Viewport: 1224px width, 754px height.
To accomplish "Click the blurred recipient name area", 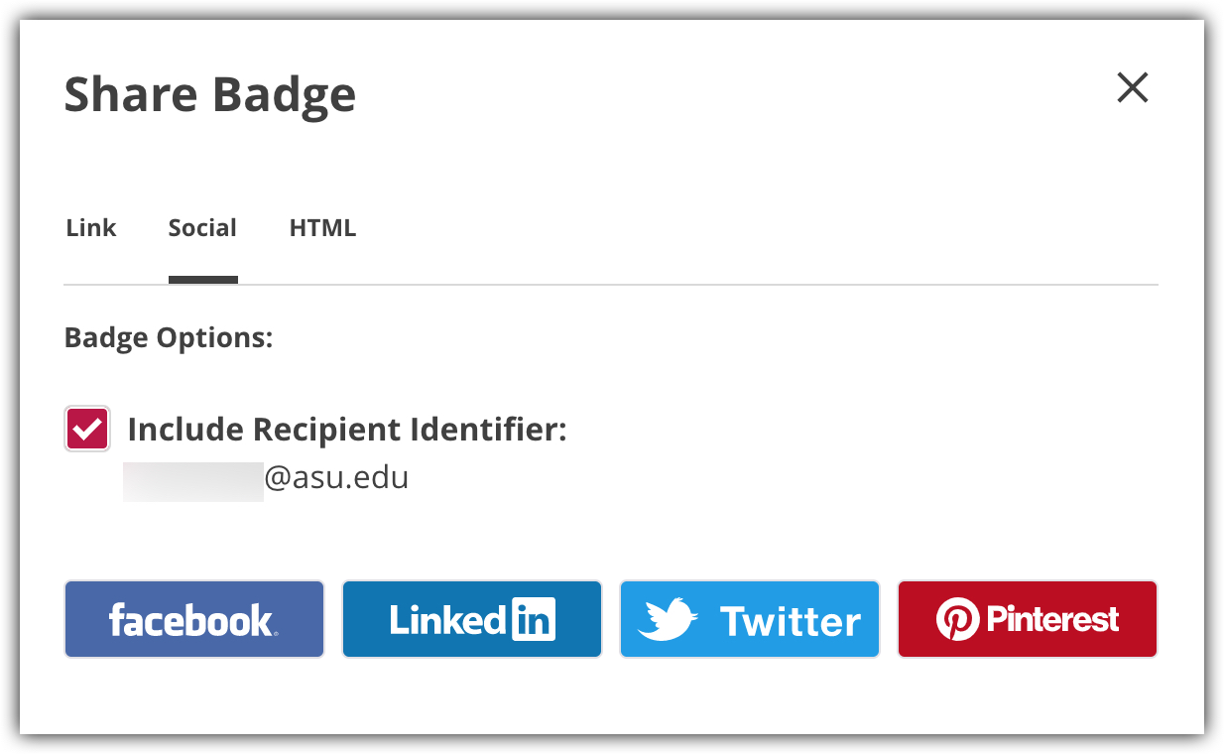I will pyautogui.click(x=193, y=481).
